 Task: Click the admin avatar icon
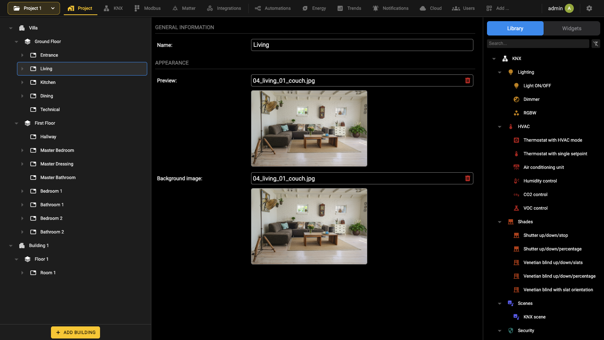[569, 8]
